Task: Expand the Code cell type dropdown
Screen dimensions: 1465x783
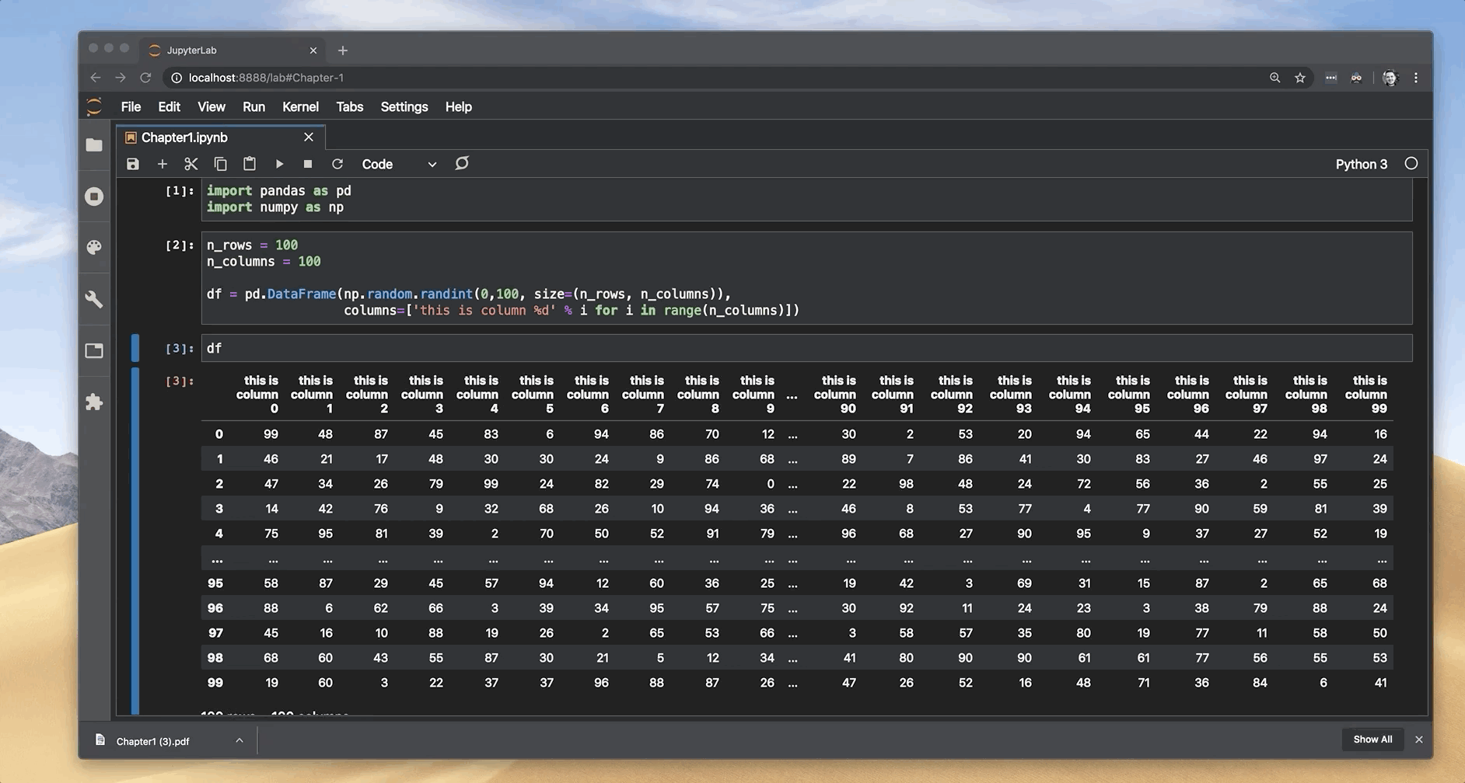Action: coord(399,164)
